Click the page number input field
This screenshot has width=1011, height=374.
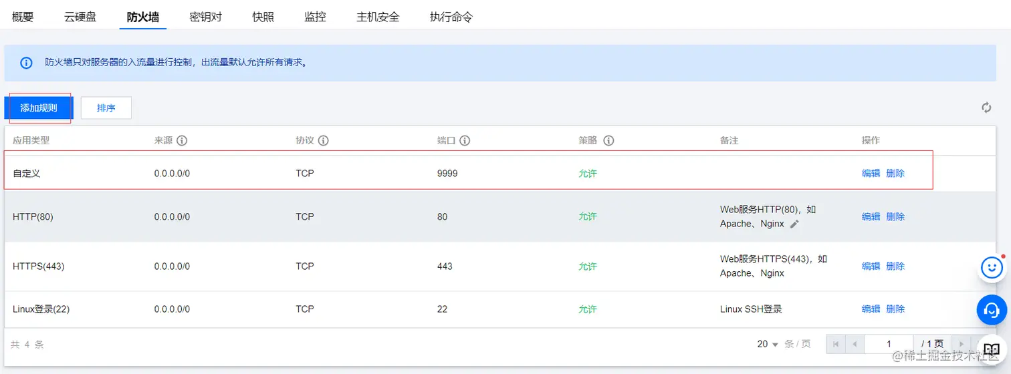click(889, 344)
